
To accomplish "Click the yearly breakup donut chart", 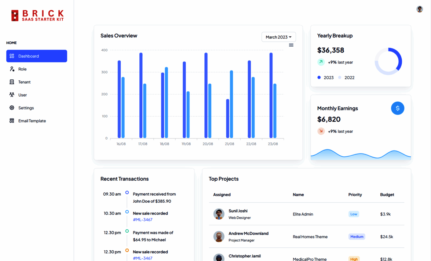I will (x=388, y=61).
